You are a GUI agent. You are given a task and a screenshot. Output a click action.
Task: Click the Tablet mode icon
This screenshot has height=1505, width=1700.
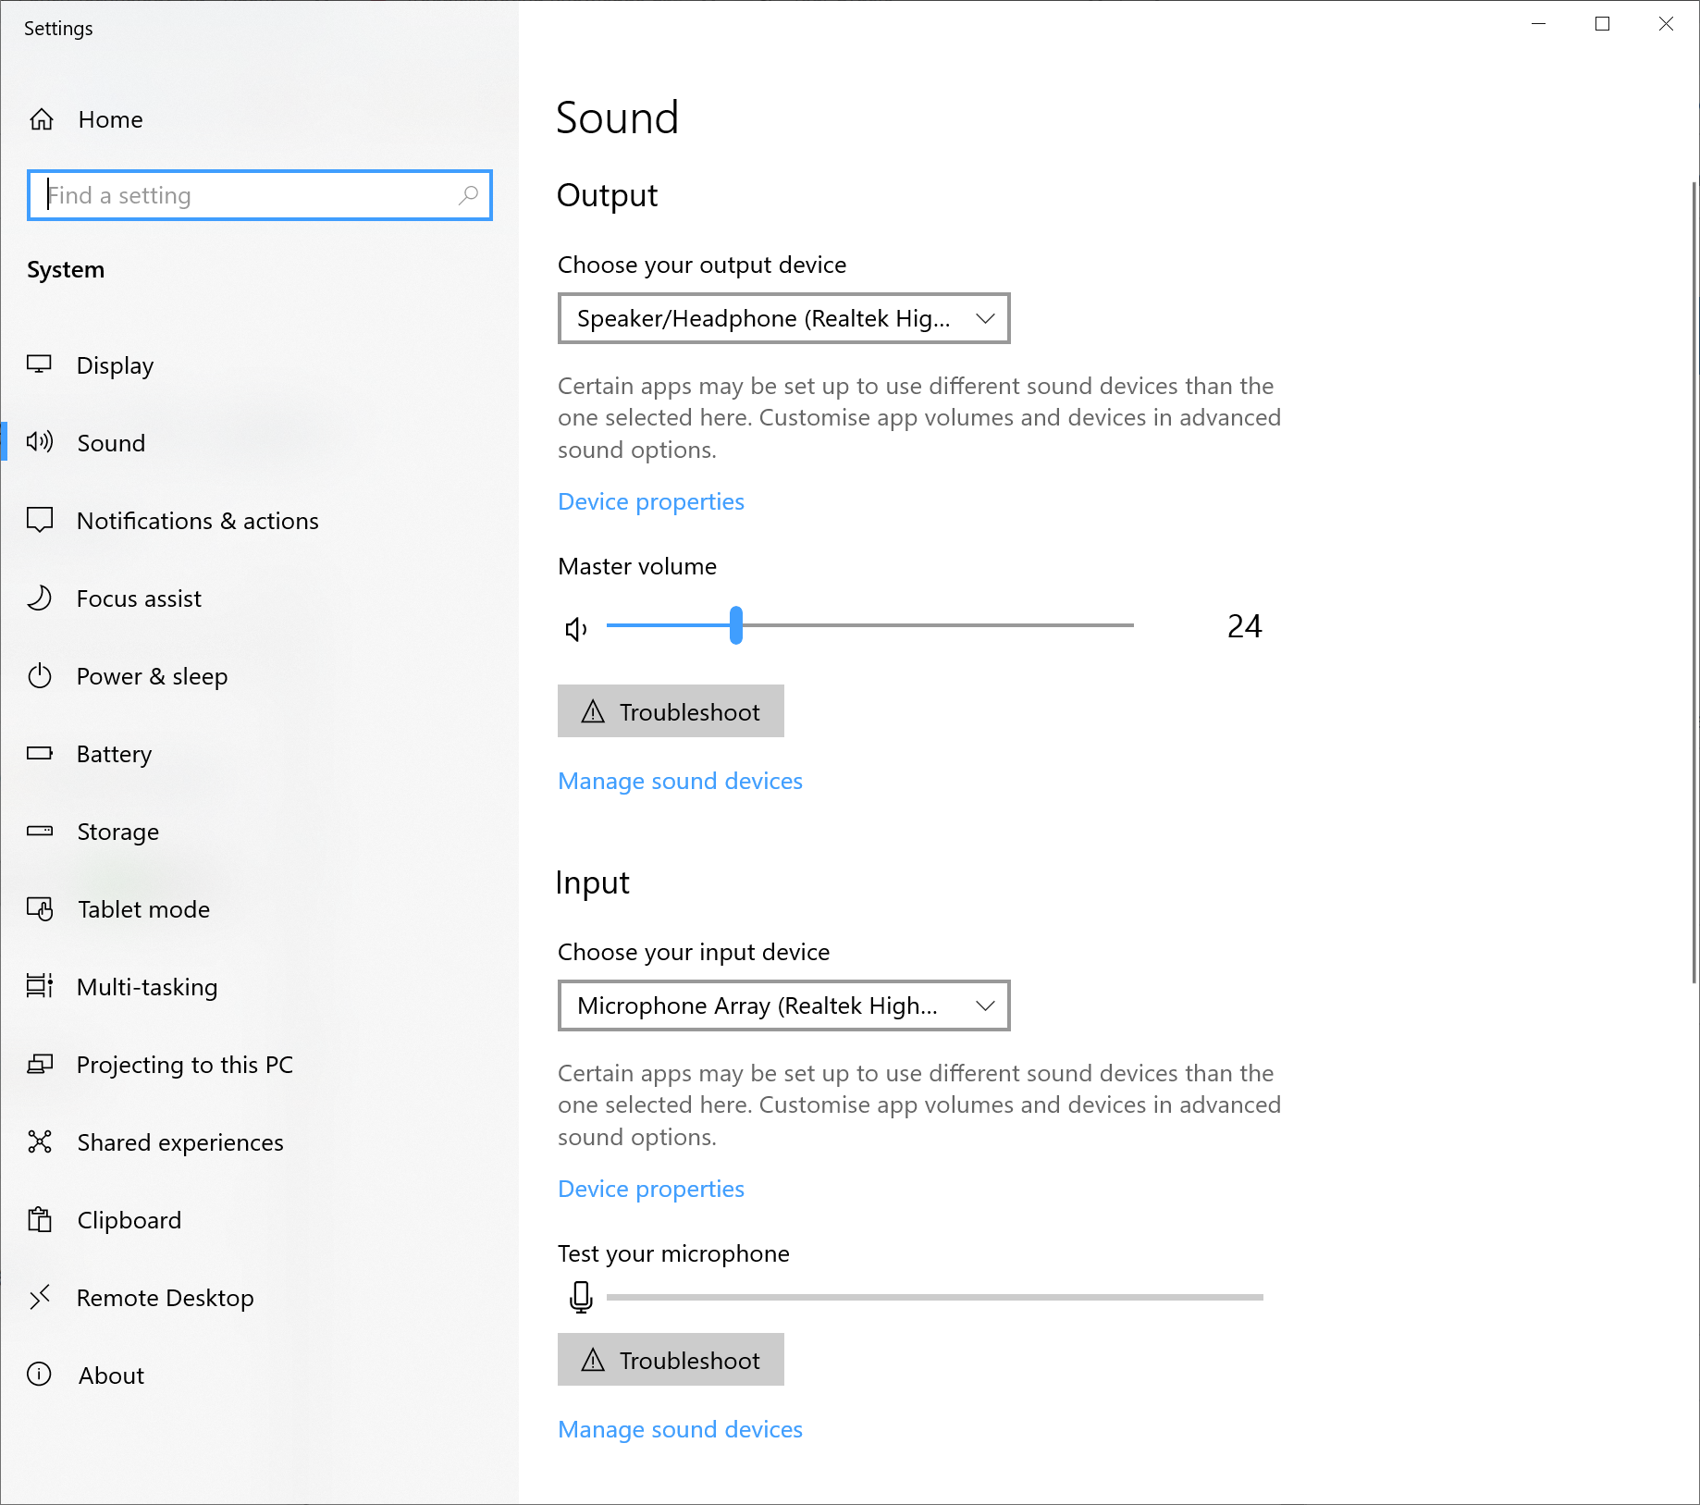(x=40, y=908)
